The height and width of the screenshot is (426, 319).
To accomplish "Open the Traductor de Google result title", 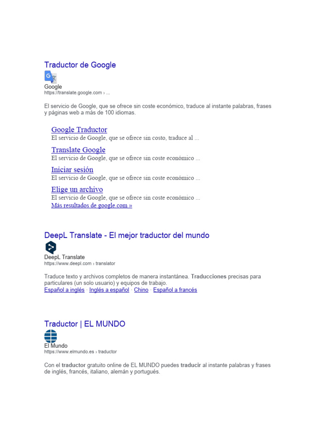I will tap(80, 65).
